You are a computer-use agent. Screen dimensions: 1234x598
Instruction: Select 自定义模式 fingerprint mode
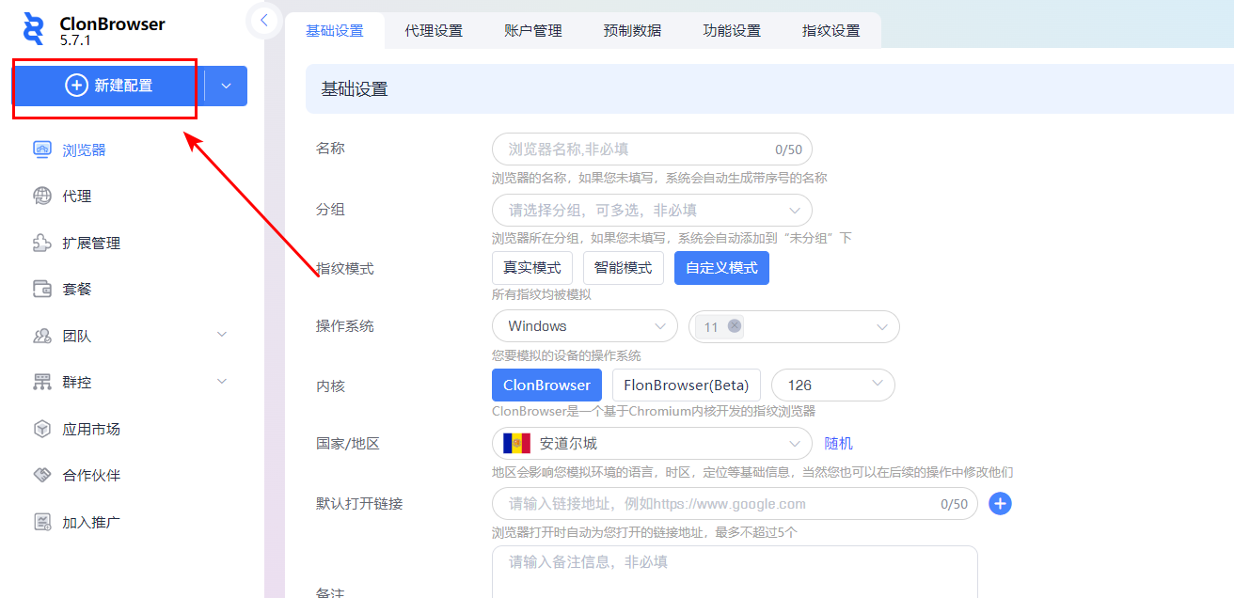coord(721,268)
